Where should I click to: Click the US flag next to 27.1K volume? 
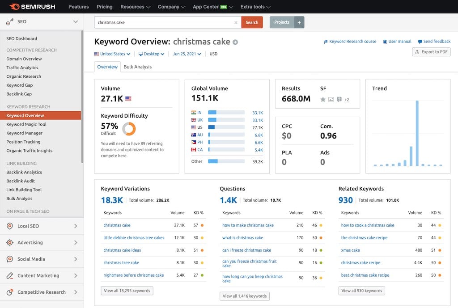(x=128, y=99)
